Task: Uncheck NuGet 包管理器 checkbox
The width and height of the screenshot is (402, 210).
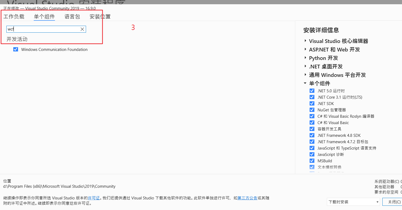Action: coord(312,110)
